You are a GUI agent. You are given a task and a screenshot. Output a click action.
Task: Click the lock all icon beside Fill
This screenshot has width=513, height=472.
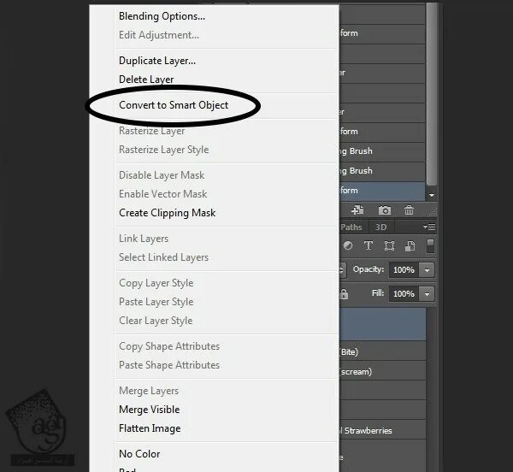pos(344,294)
